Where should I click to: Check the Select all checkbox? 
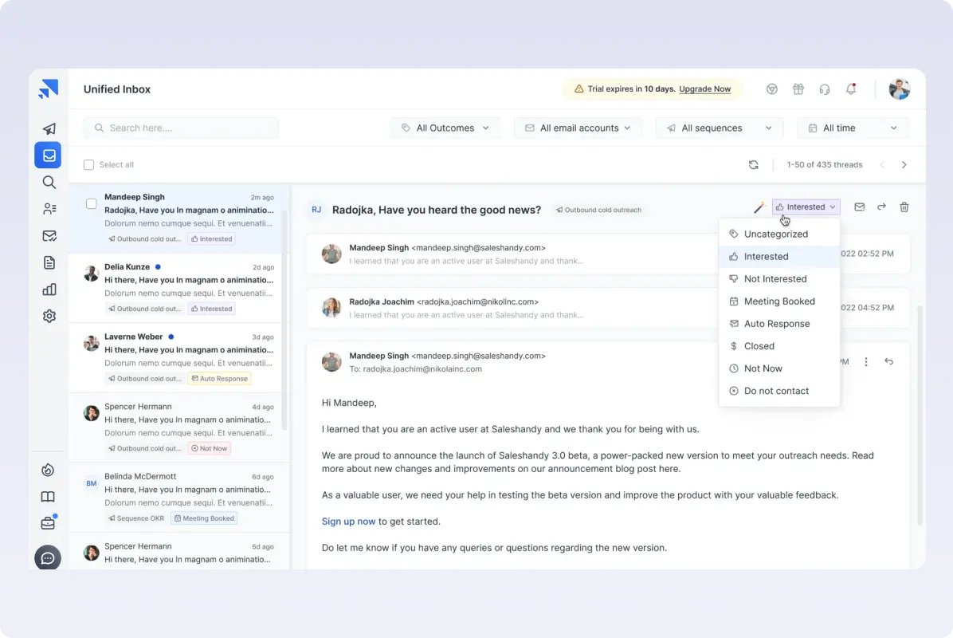coord(89,165)
